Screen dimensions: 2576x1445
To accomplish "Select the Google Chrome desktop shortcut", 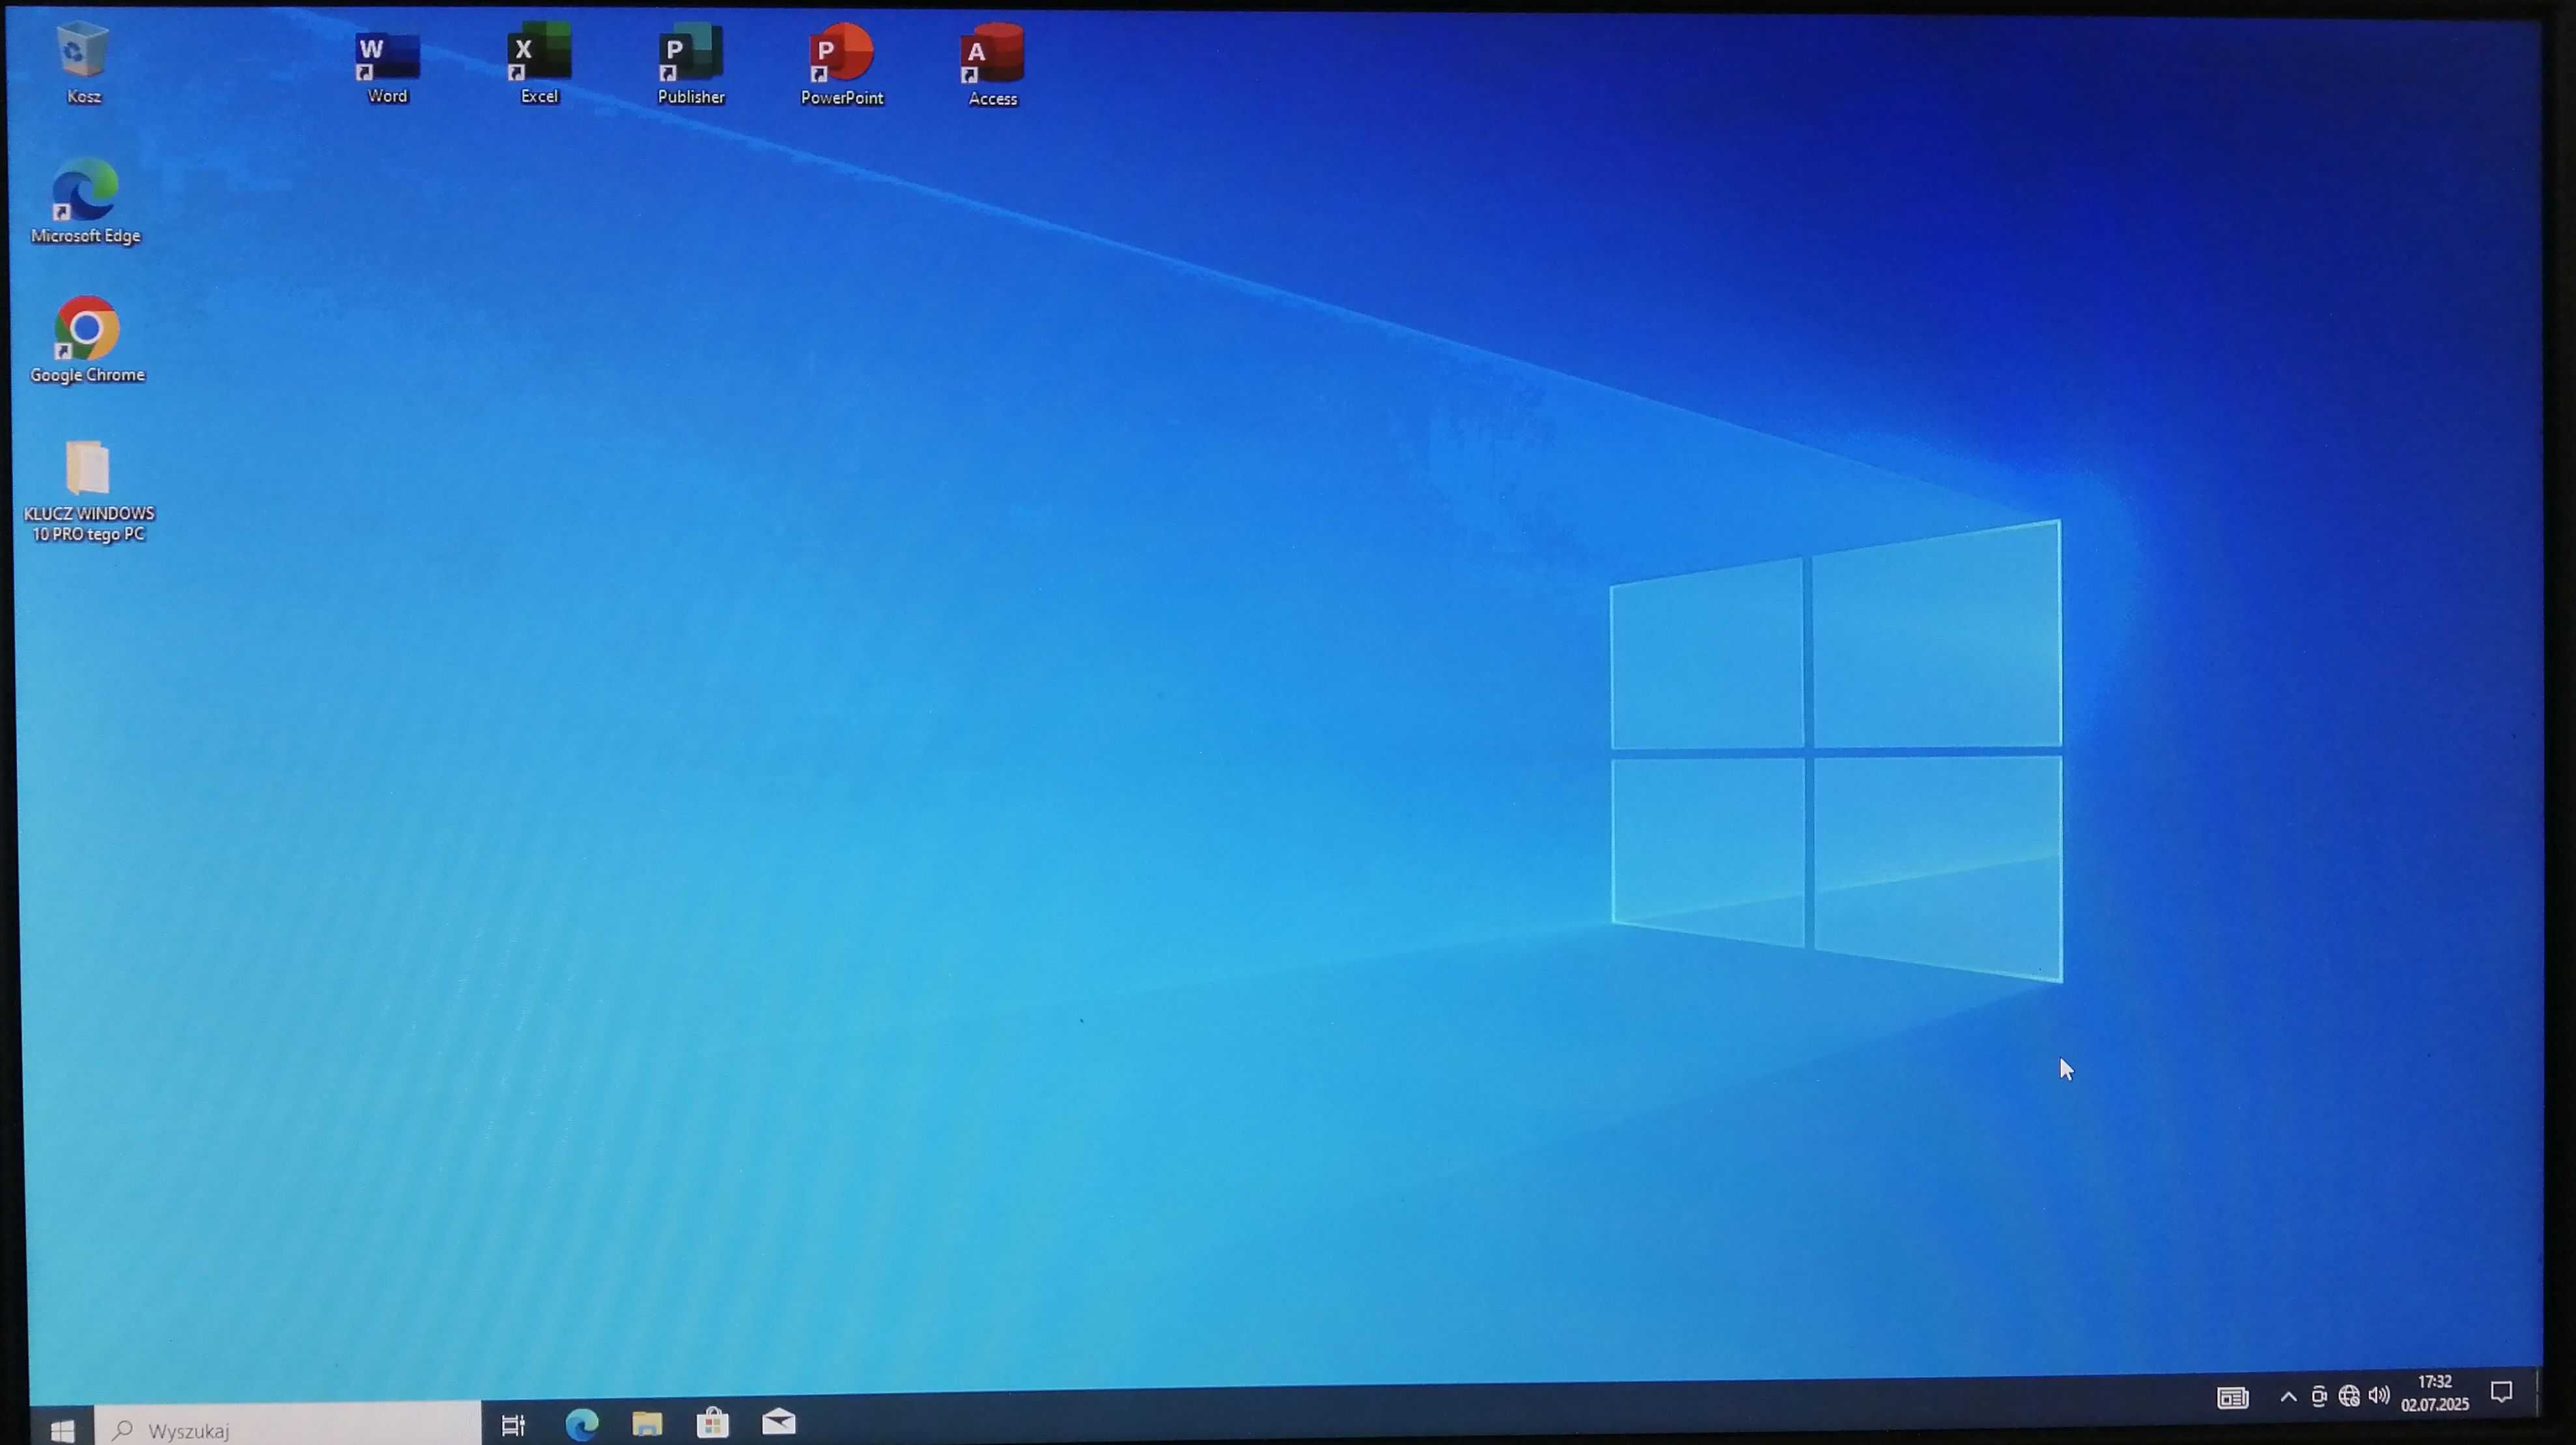I will (x=87, y=340).
